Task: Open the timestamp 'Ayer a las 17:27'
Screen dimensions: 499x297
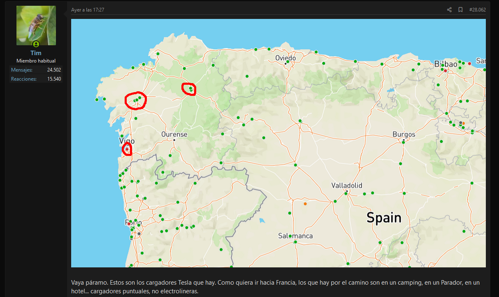Action: point(88,10)
